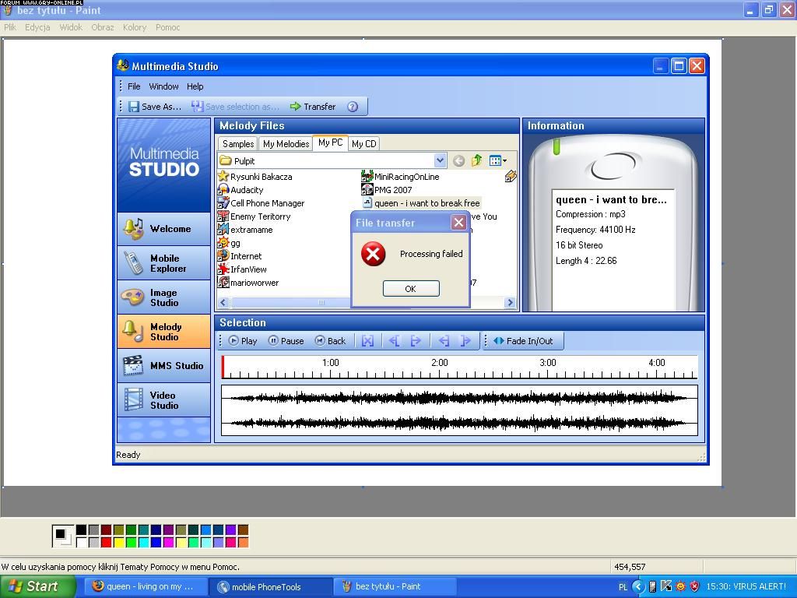
Task: Open the Obraz menu in Paint
Action: [x=103, y=27]
